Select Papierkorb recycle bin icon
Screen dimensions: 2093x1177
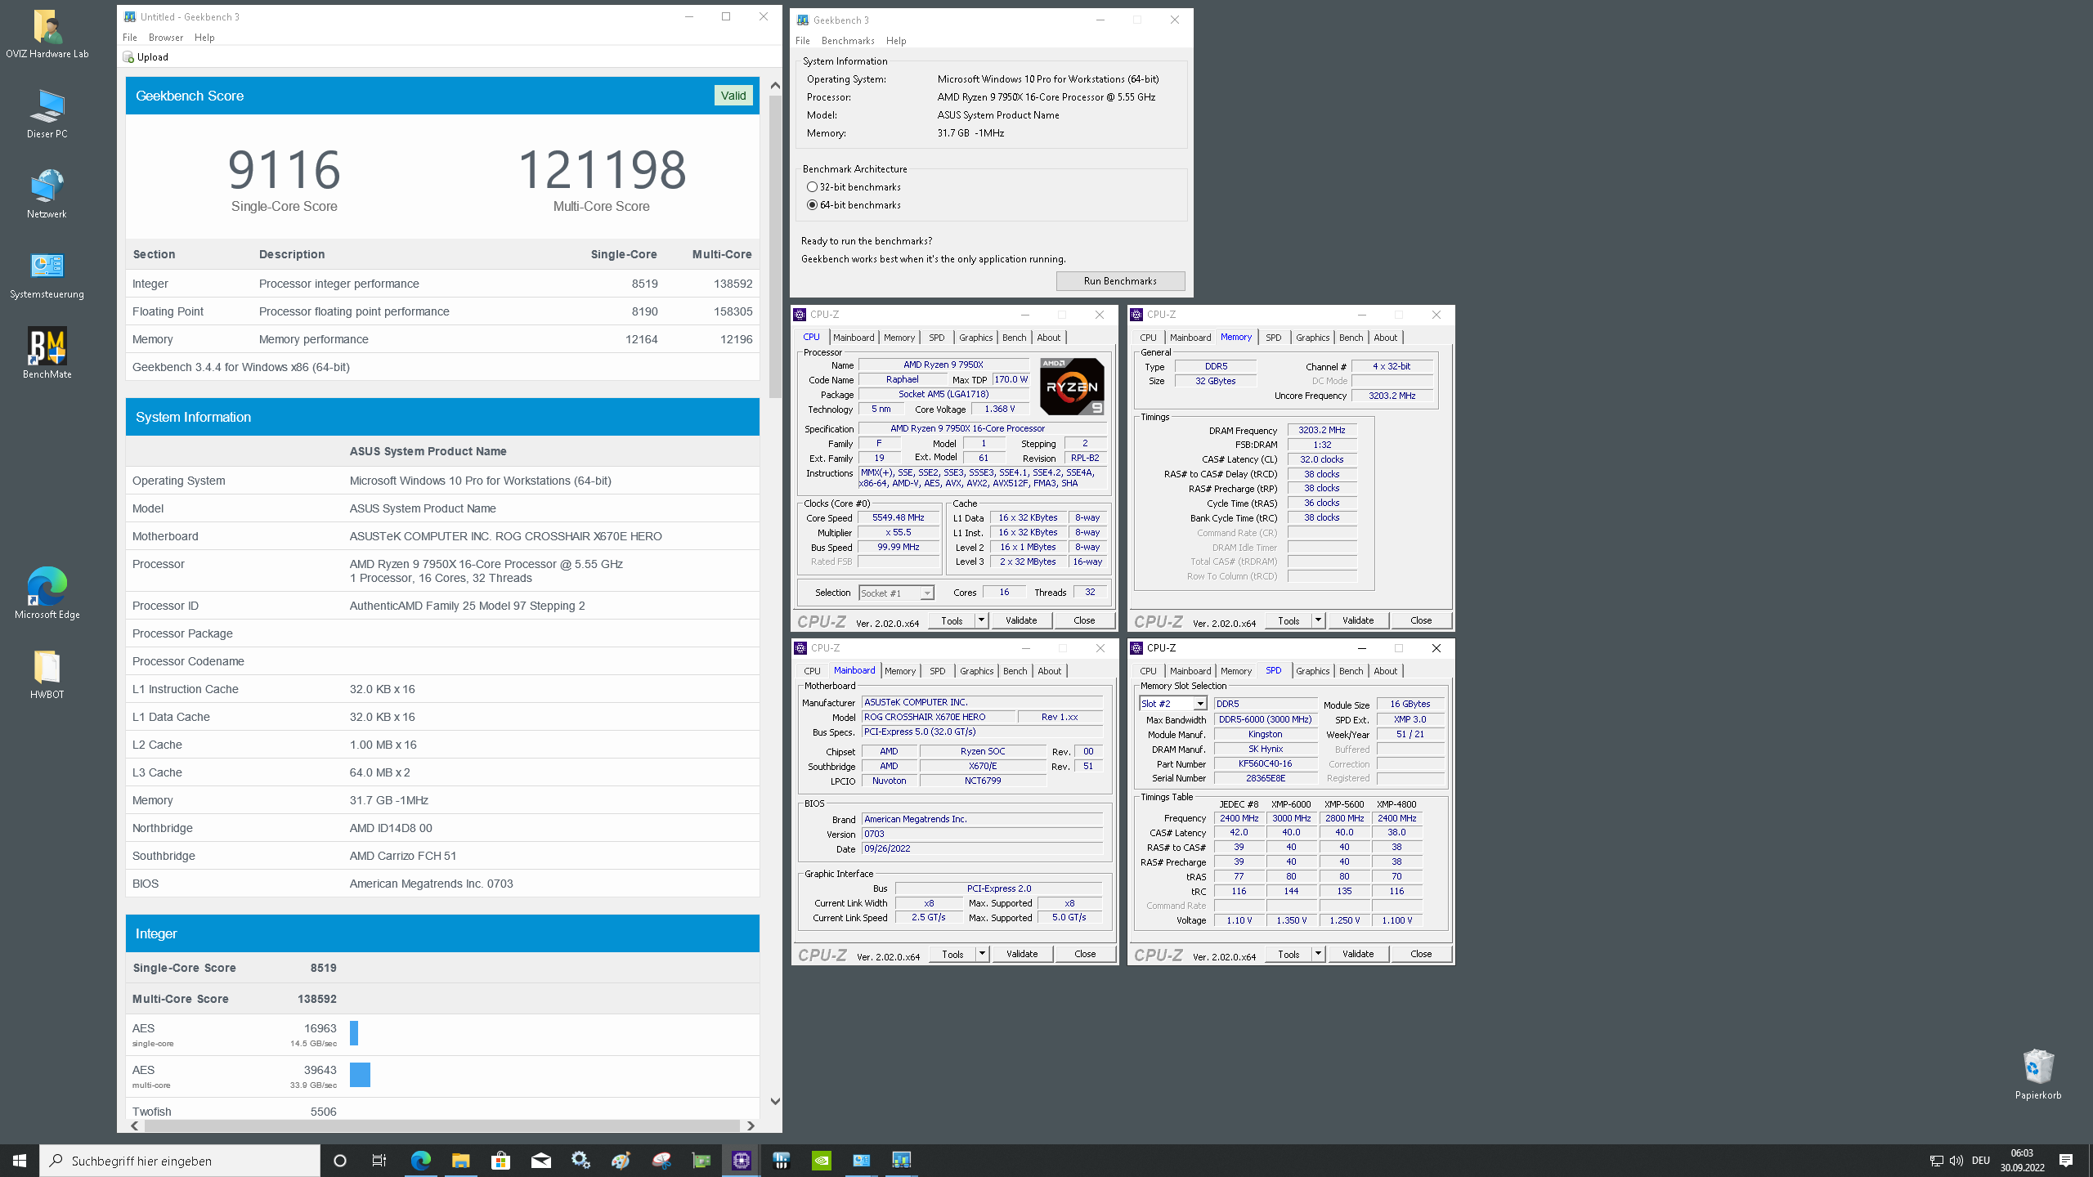point(2037,1075)
